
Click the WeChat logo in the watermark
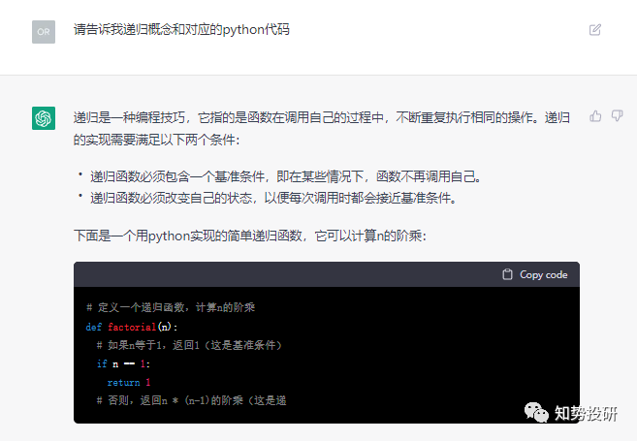536,413
